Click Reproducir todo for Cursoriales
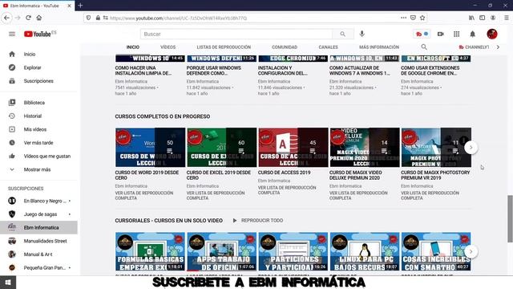Screen dimensions: 513x289 [258, 221]
